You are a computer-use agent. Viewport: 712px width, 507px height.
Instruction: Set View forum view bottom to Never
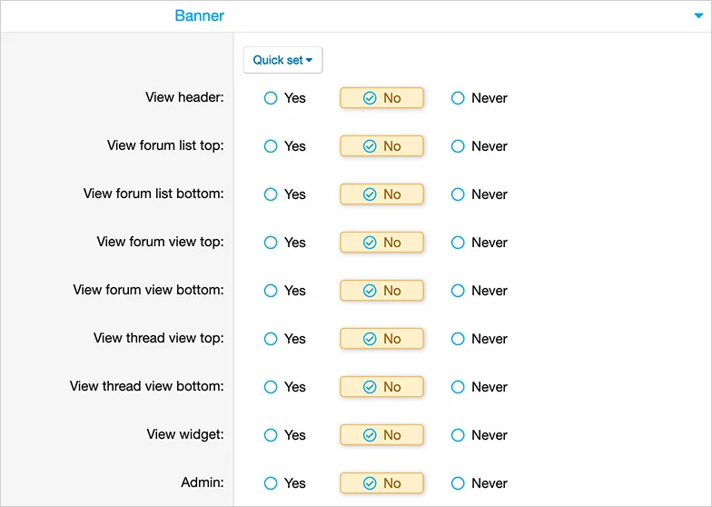coord(458,291)
